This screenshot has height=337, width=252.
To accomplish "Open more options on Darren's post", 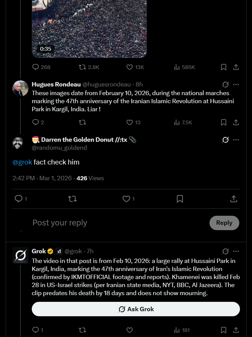I will coord(236,140).
